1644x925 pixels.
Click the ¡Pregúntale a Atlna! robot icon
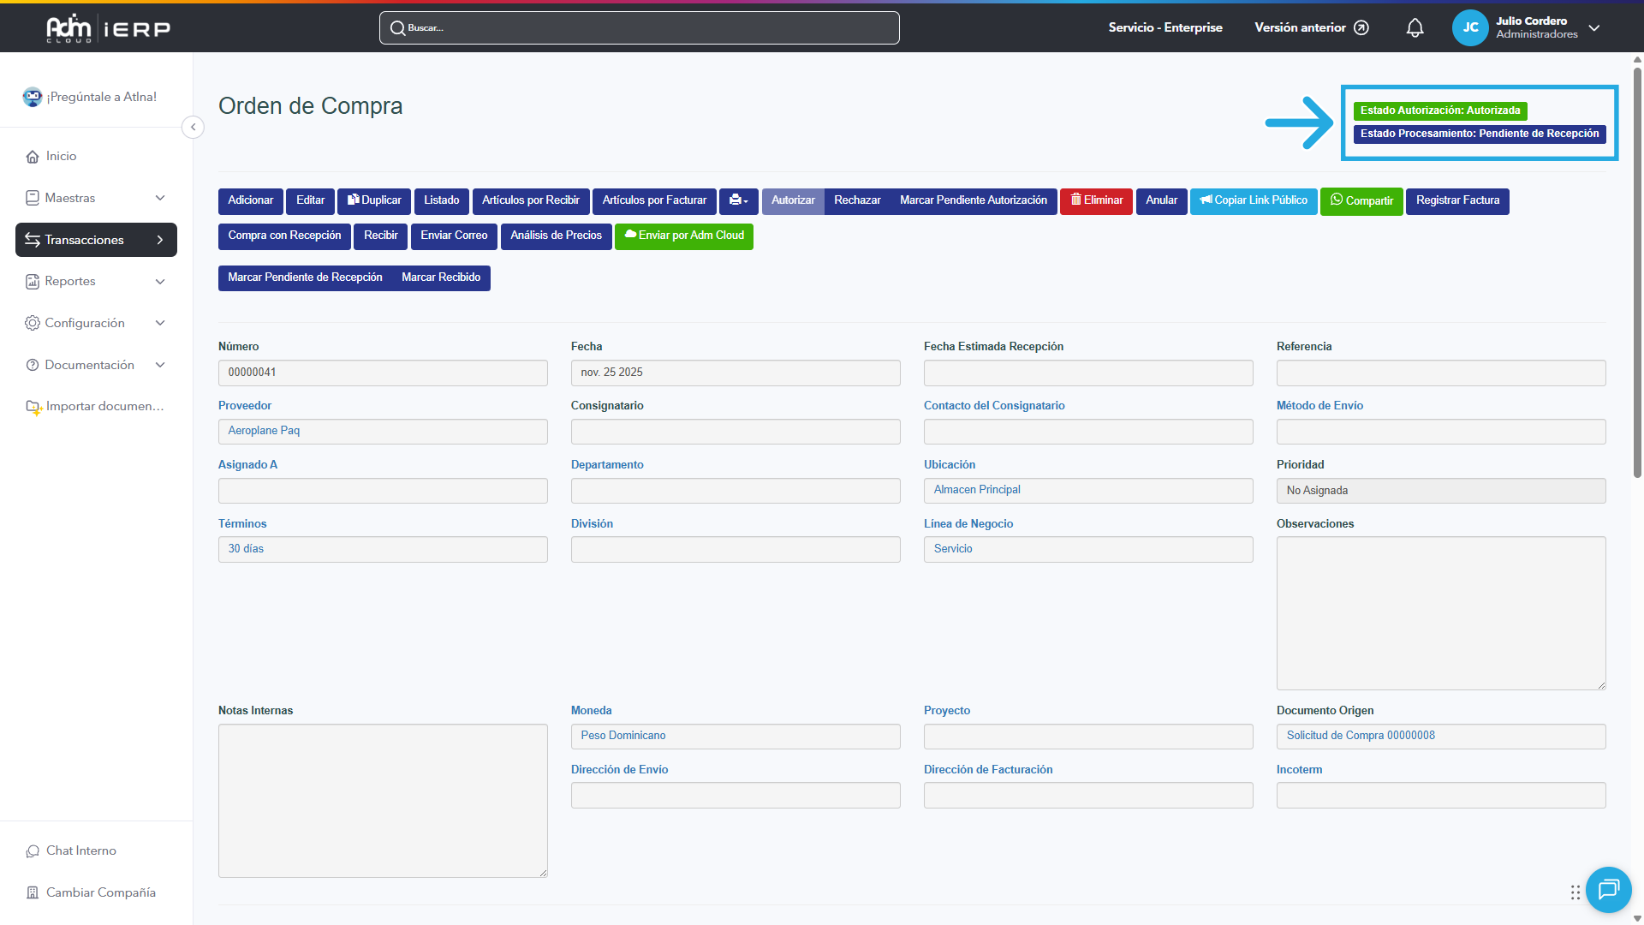click(33, 98)
